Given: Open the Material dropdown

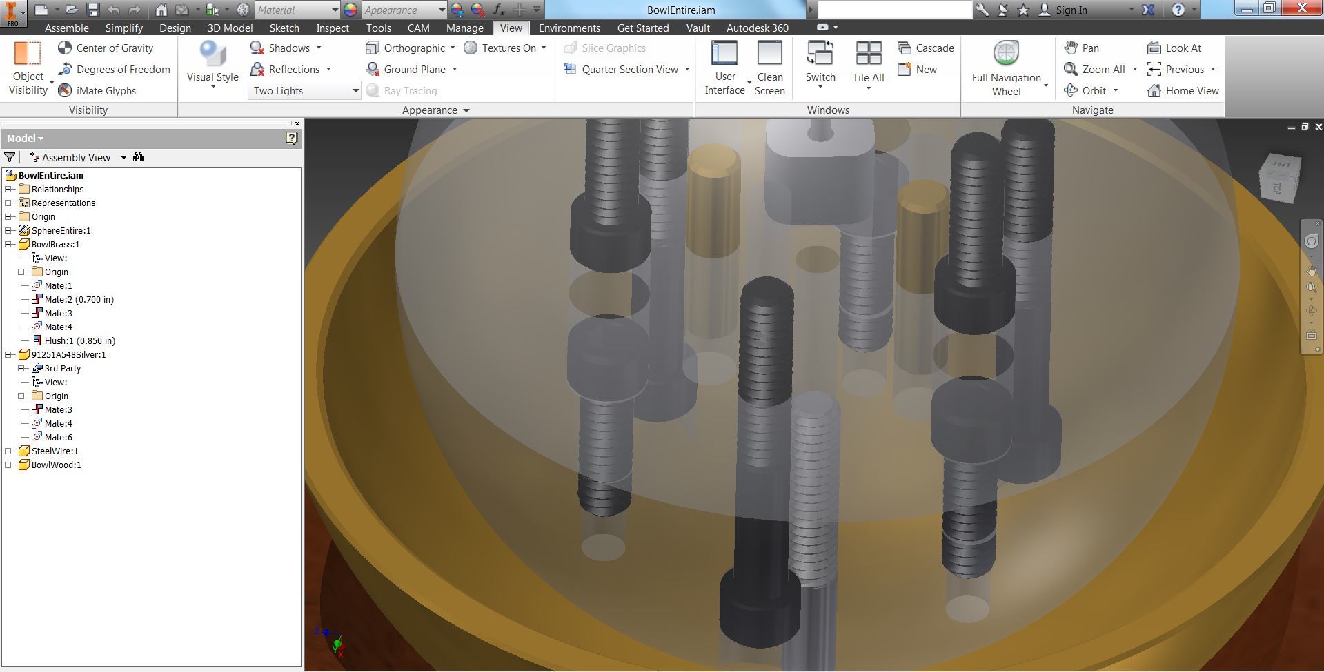Looking at the screenshot, I should pyautogui.click(x=297, y=10).
